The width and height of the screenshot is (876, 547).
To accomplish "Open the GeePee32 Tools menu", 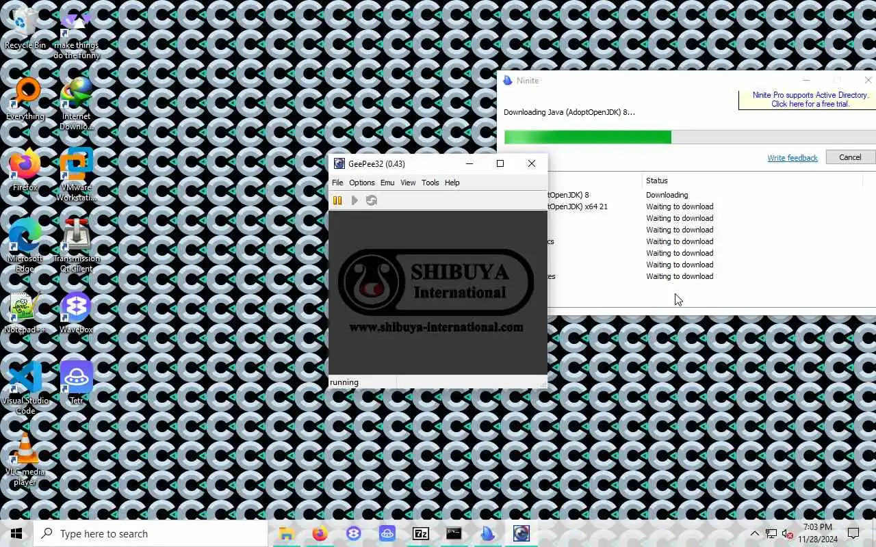I will coord(430,183).
